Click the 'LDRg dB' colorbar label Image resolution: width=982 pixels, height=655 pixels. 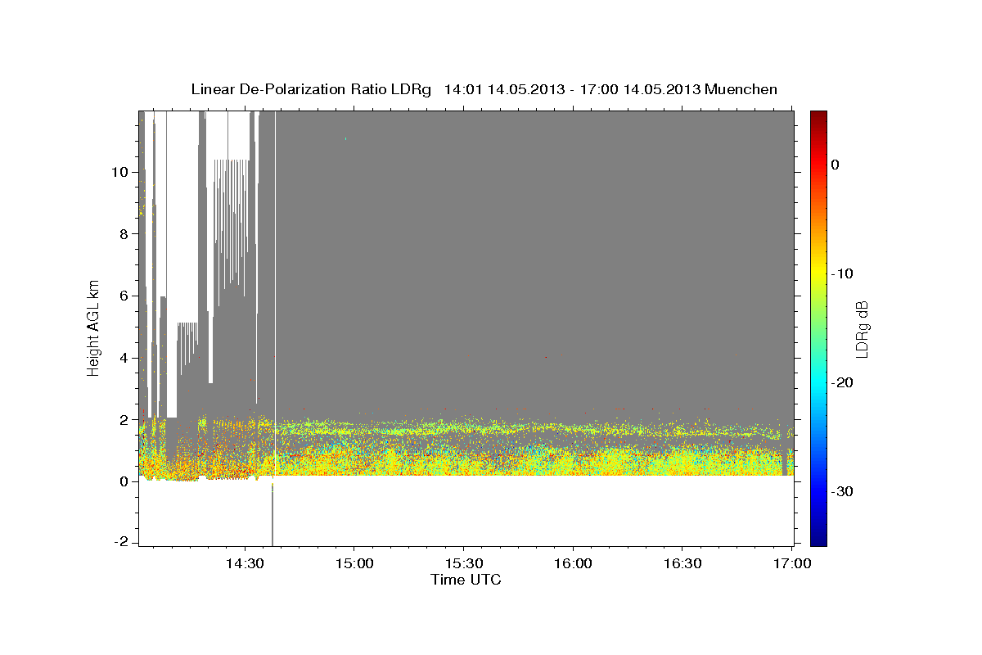coord(861,329)
